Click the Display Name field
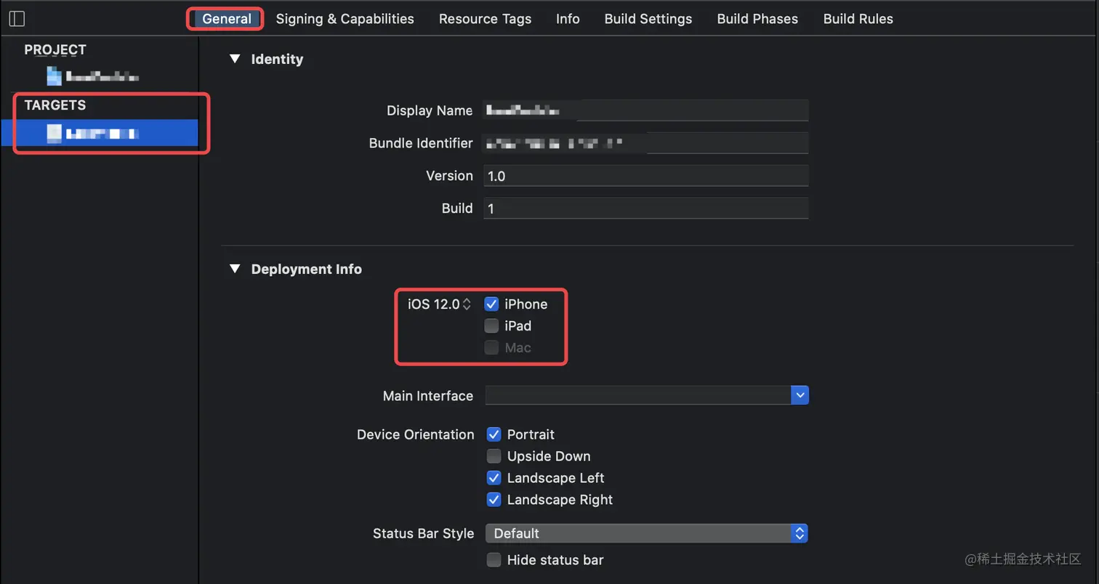1099x584 pixels. (646, 110)
